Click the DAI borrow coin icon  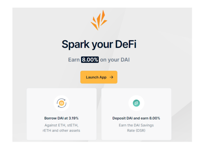61,103
